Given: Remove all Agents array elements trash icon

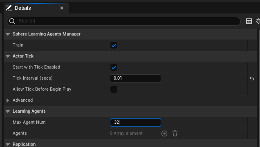Looking at the screenshot, I should (x=175, y=134).
